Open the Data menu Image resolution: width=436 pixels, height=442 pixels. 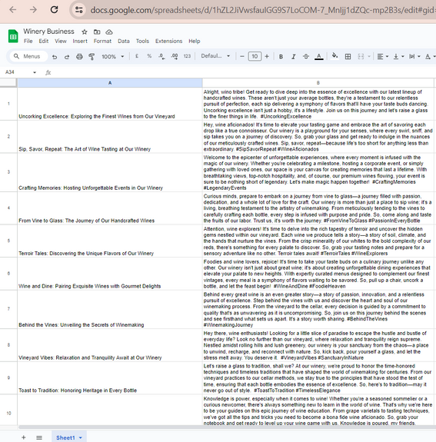coord(124,42)
